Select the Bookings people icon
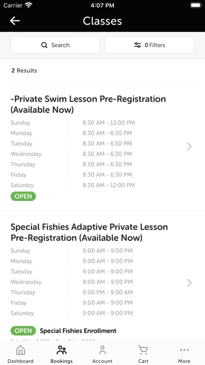Screen dimensions: 205x365 (62, 350)
